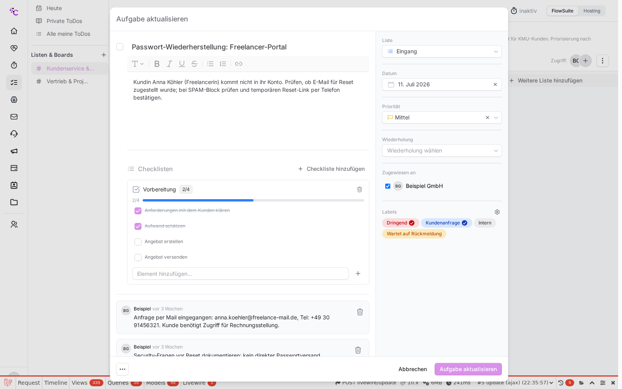Clear the date 11. Juli 2026
The image size is (622, 389).
click(x=495, y=84)
